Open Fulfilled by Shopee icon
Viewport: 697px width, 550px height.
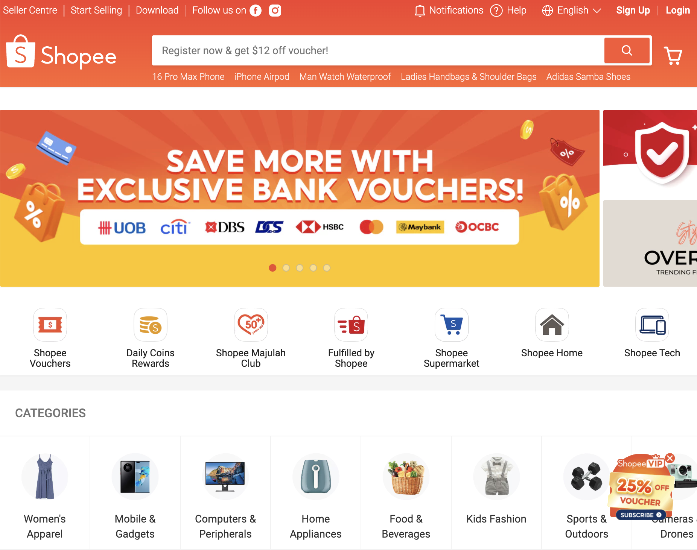pos(351,325)
